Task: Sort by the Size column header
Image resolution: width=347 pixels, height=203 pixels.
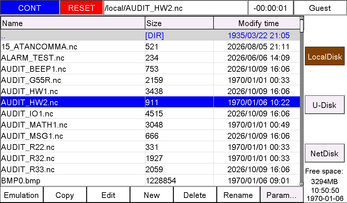Action: [179, 23]
